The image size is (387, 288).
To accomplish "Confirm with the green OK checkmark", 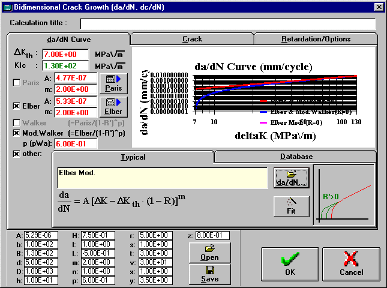I will click(290, 264).
